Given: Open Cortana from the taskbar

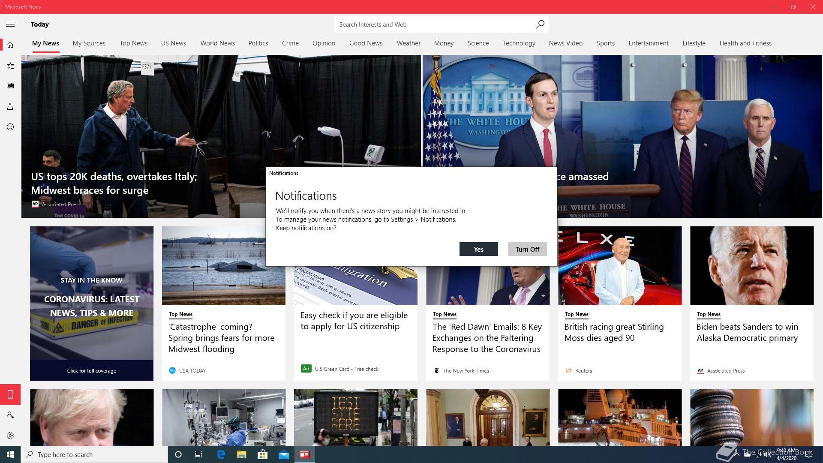Looking at the screenshot, I should pos(178,454).
